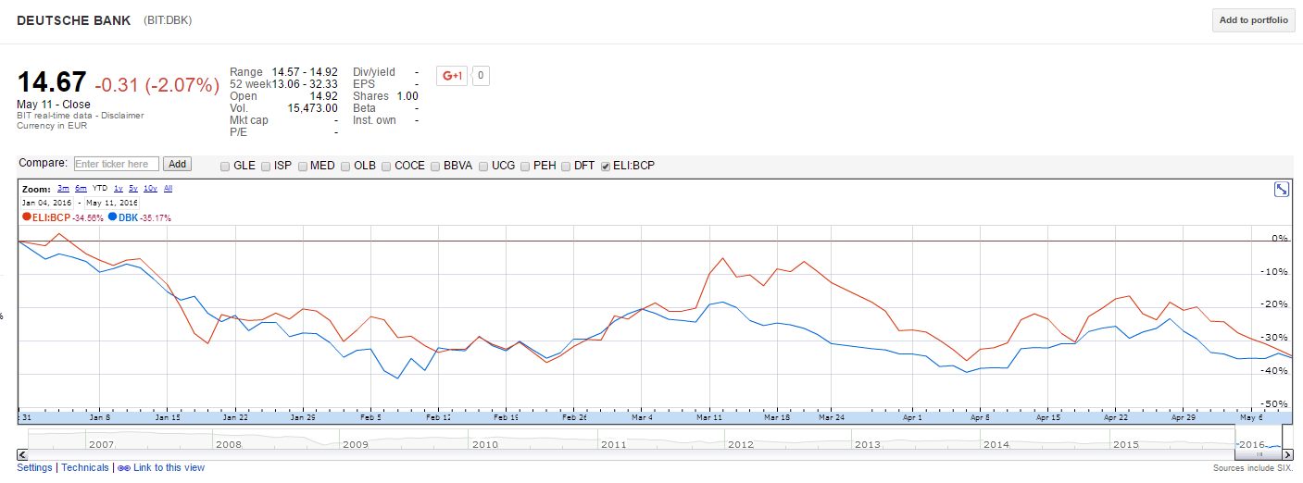Image resolution: width=1303 pixels, height=483 pixels.
Task: Open the Technicals link
Action: tap(85, 468)
